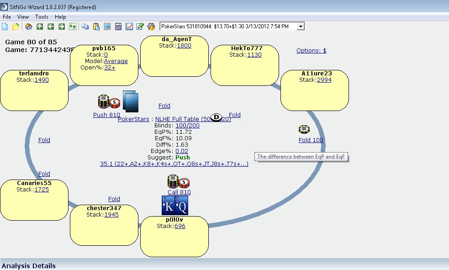Click the Fold link above chester347
The image size is (449, 270).
click(114, 199)
